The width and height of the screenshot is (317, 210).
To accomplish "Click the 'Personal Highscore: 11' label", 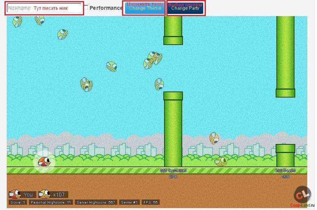I will [x=51, y=202].
